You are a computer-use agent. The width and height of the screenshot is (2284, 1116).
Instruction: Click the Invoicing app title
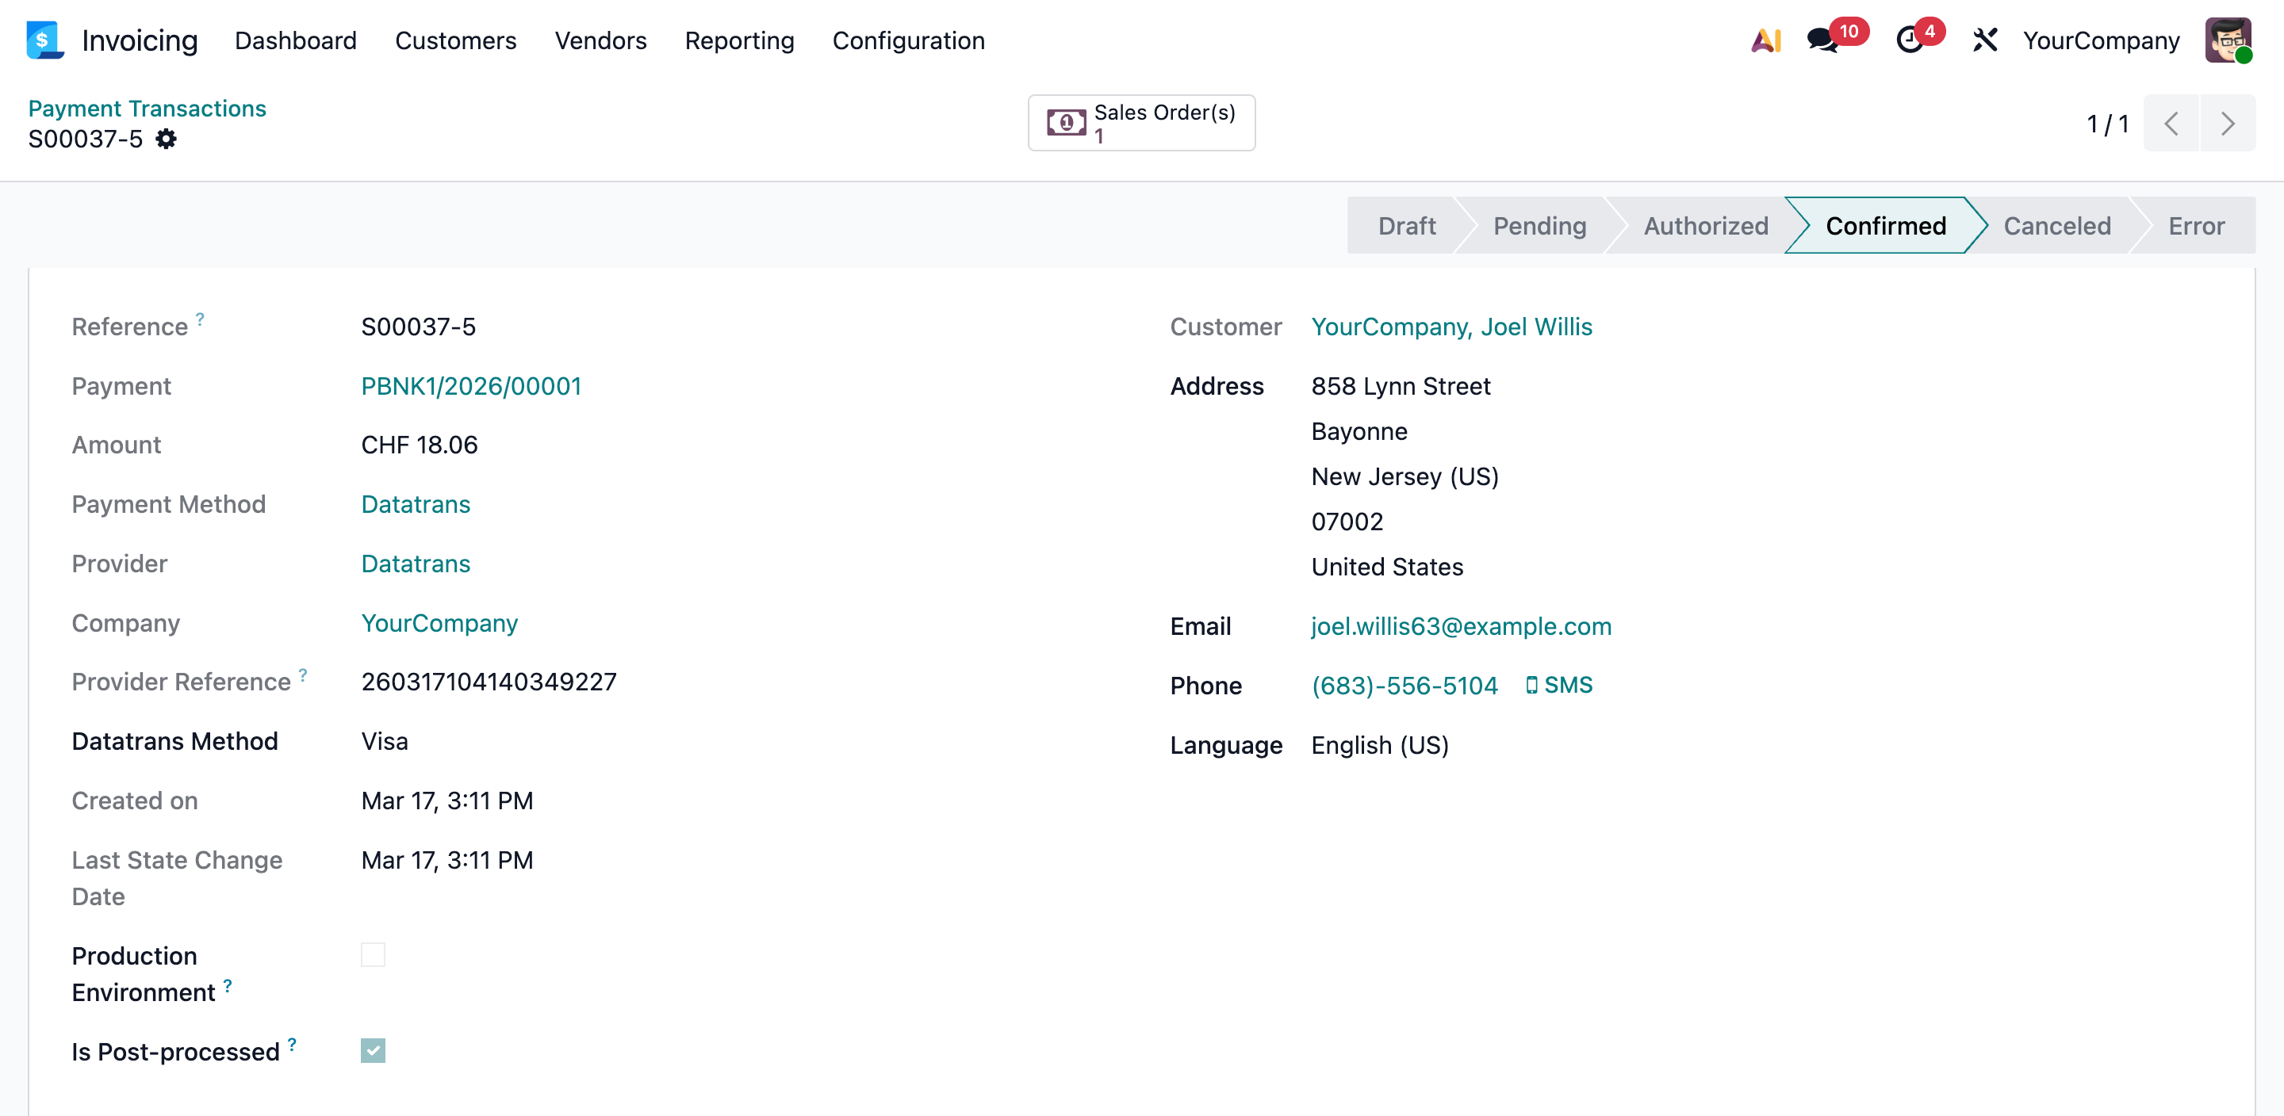click(x=140, y=40)
